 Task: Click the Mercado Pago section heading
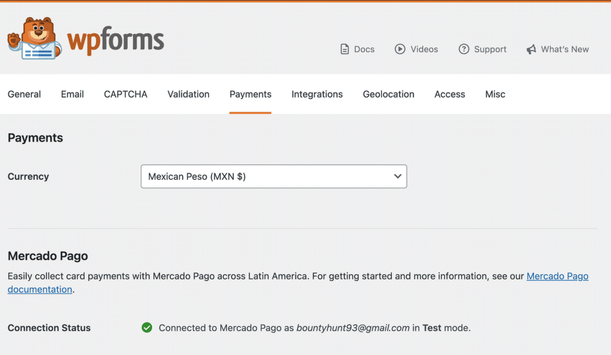(x=48, y=256)
